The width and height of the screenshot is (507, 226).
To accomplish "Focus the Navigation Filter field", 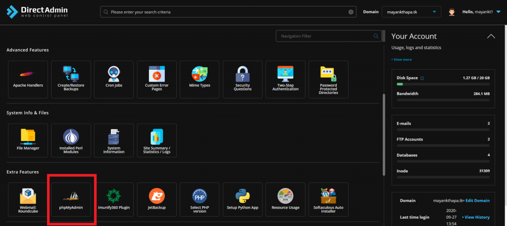I will 329,36.
